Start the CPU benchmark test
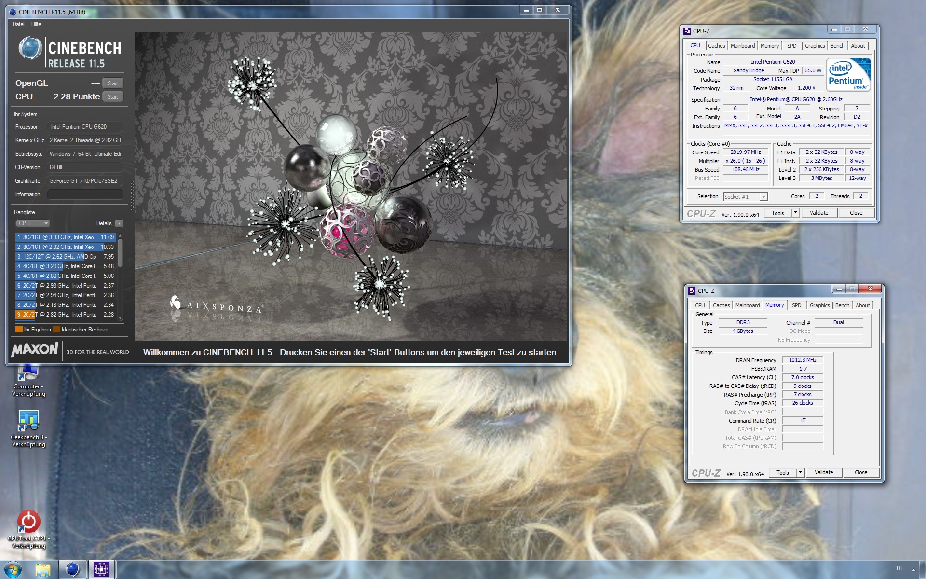Screen dimensions: 926x579 [113, 96]
